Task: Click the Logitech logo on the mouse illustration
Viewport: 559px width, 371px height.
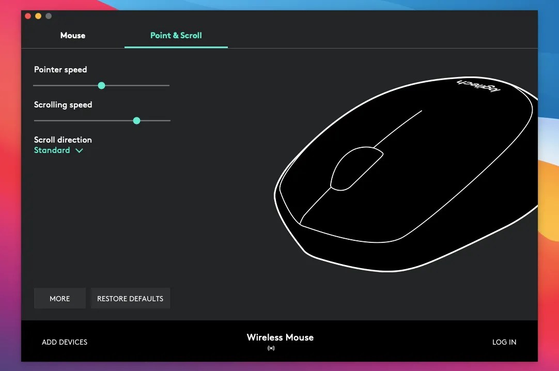Action: pos(478,86)
